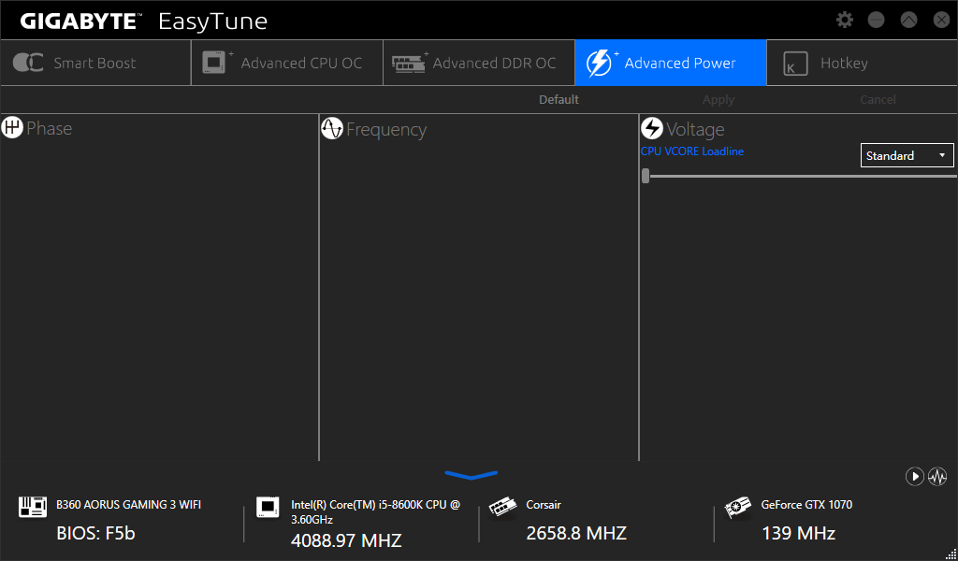Open the Advanced DDR OC tab
Image resolution: width=958 pixels, height=561 pixels.
[x=479, y=63]
